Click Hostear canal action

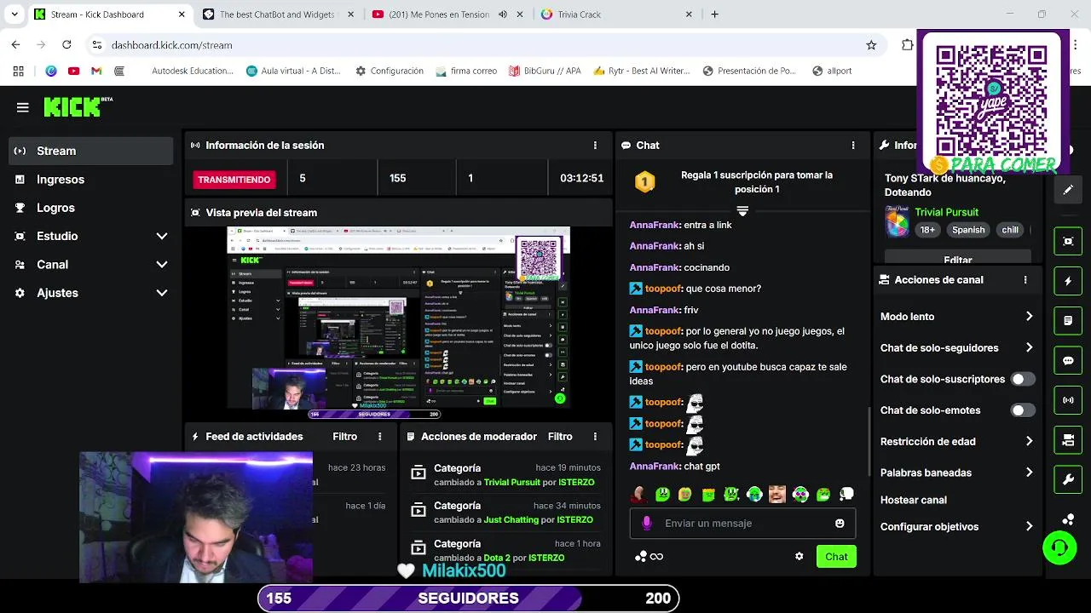click(x=913, y=500)
